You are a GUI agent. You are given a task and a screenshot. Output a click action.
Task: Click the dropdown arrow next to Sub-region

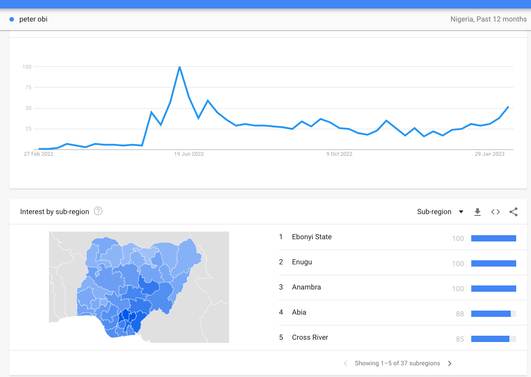[461, 212]
